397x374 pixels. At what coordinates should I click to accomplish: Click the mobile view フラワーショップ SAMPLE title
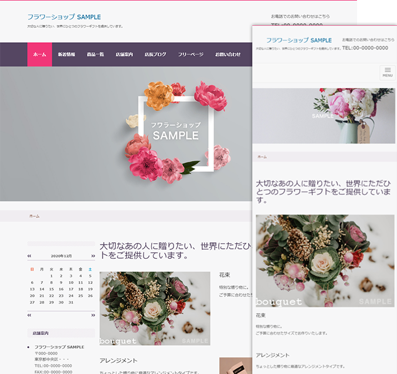tap(298, 41)
